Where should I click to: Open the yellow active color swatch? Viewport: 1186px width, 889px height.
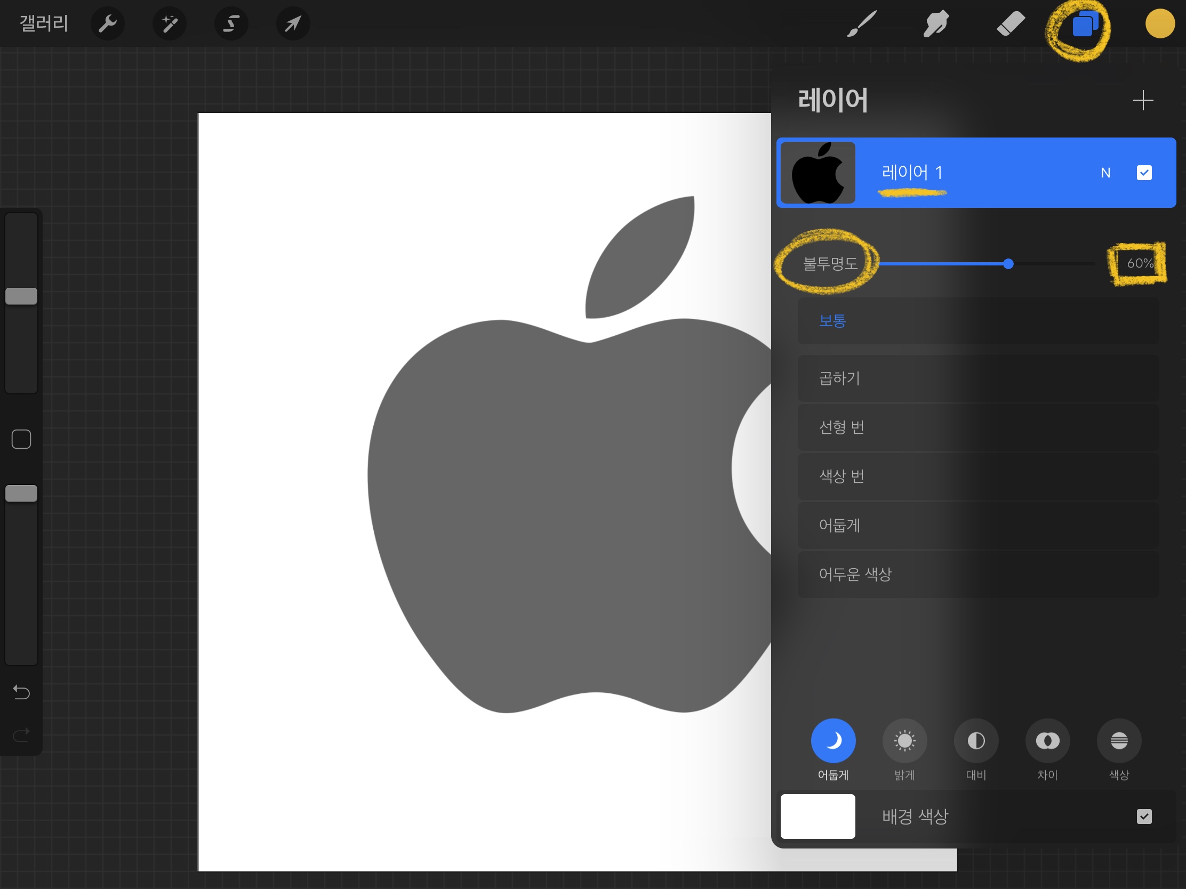[1160, 23]
